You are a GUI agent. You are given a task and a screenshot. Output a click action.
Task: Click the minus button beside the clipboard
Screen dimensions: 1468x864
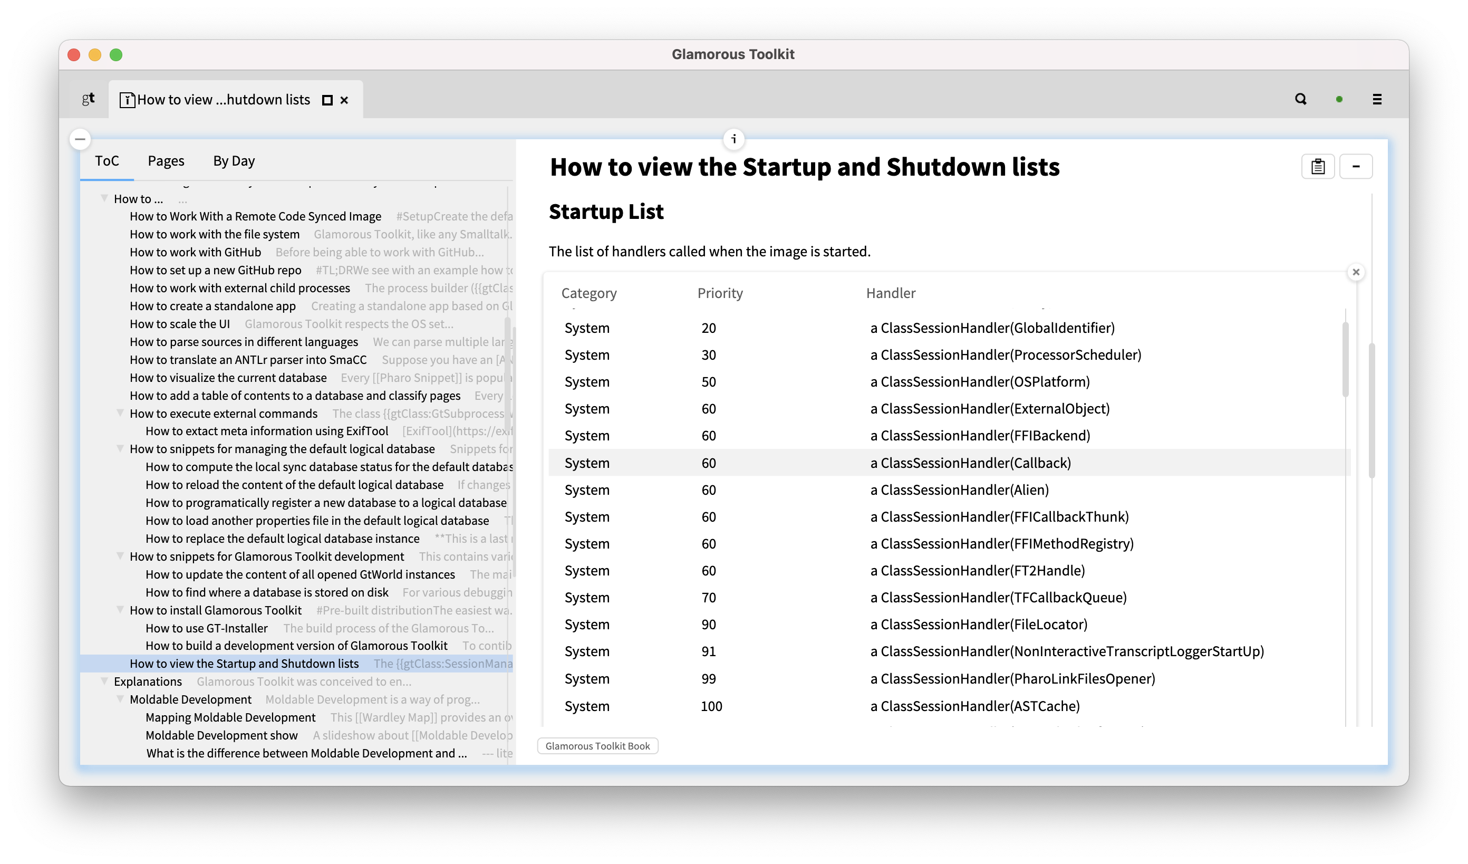pos(1356,167)
